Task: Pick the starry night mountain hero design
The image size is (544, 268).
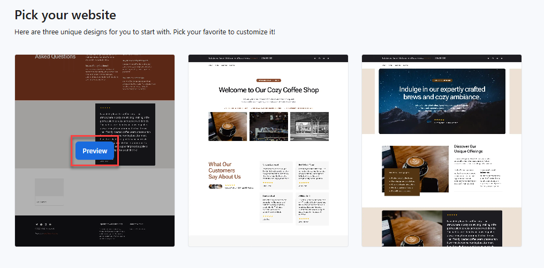Action: pyautogui.click(x=442, y=151)
